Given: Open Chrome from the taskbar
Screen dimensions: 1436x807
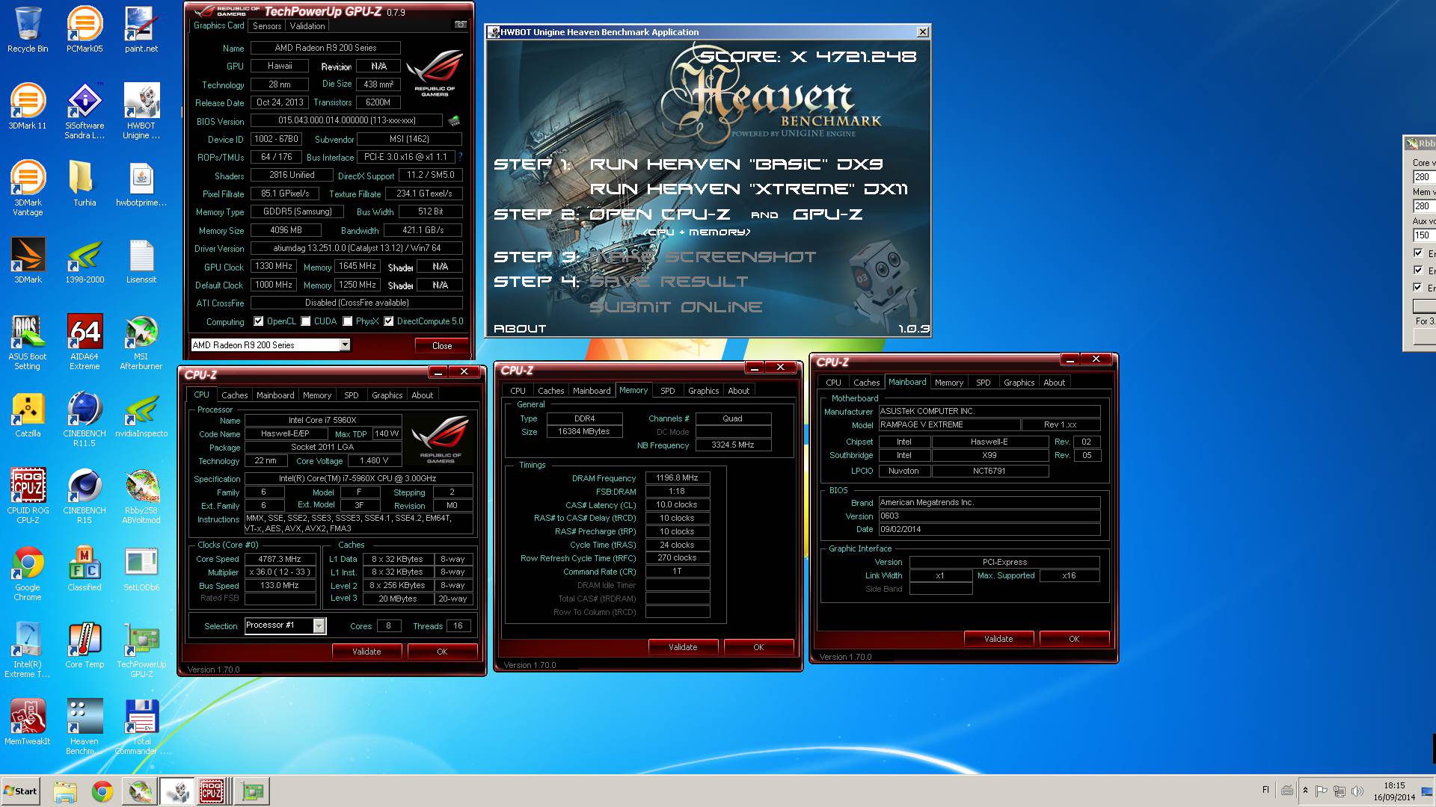Looking at the screenshot, I should pos(102,791).
